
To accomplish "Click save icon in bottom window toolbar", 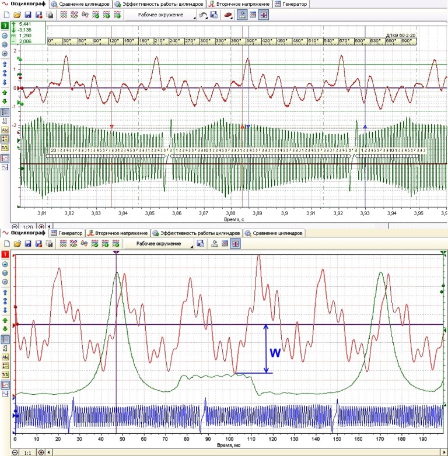I will [28, 244].
